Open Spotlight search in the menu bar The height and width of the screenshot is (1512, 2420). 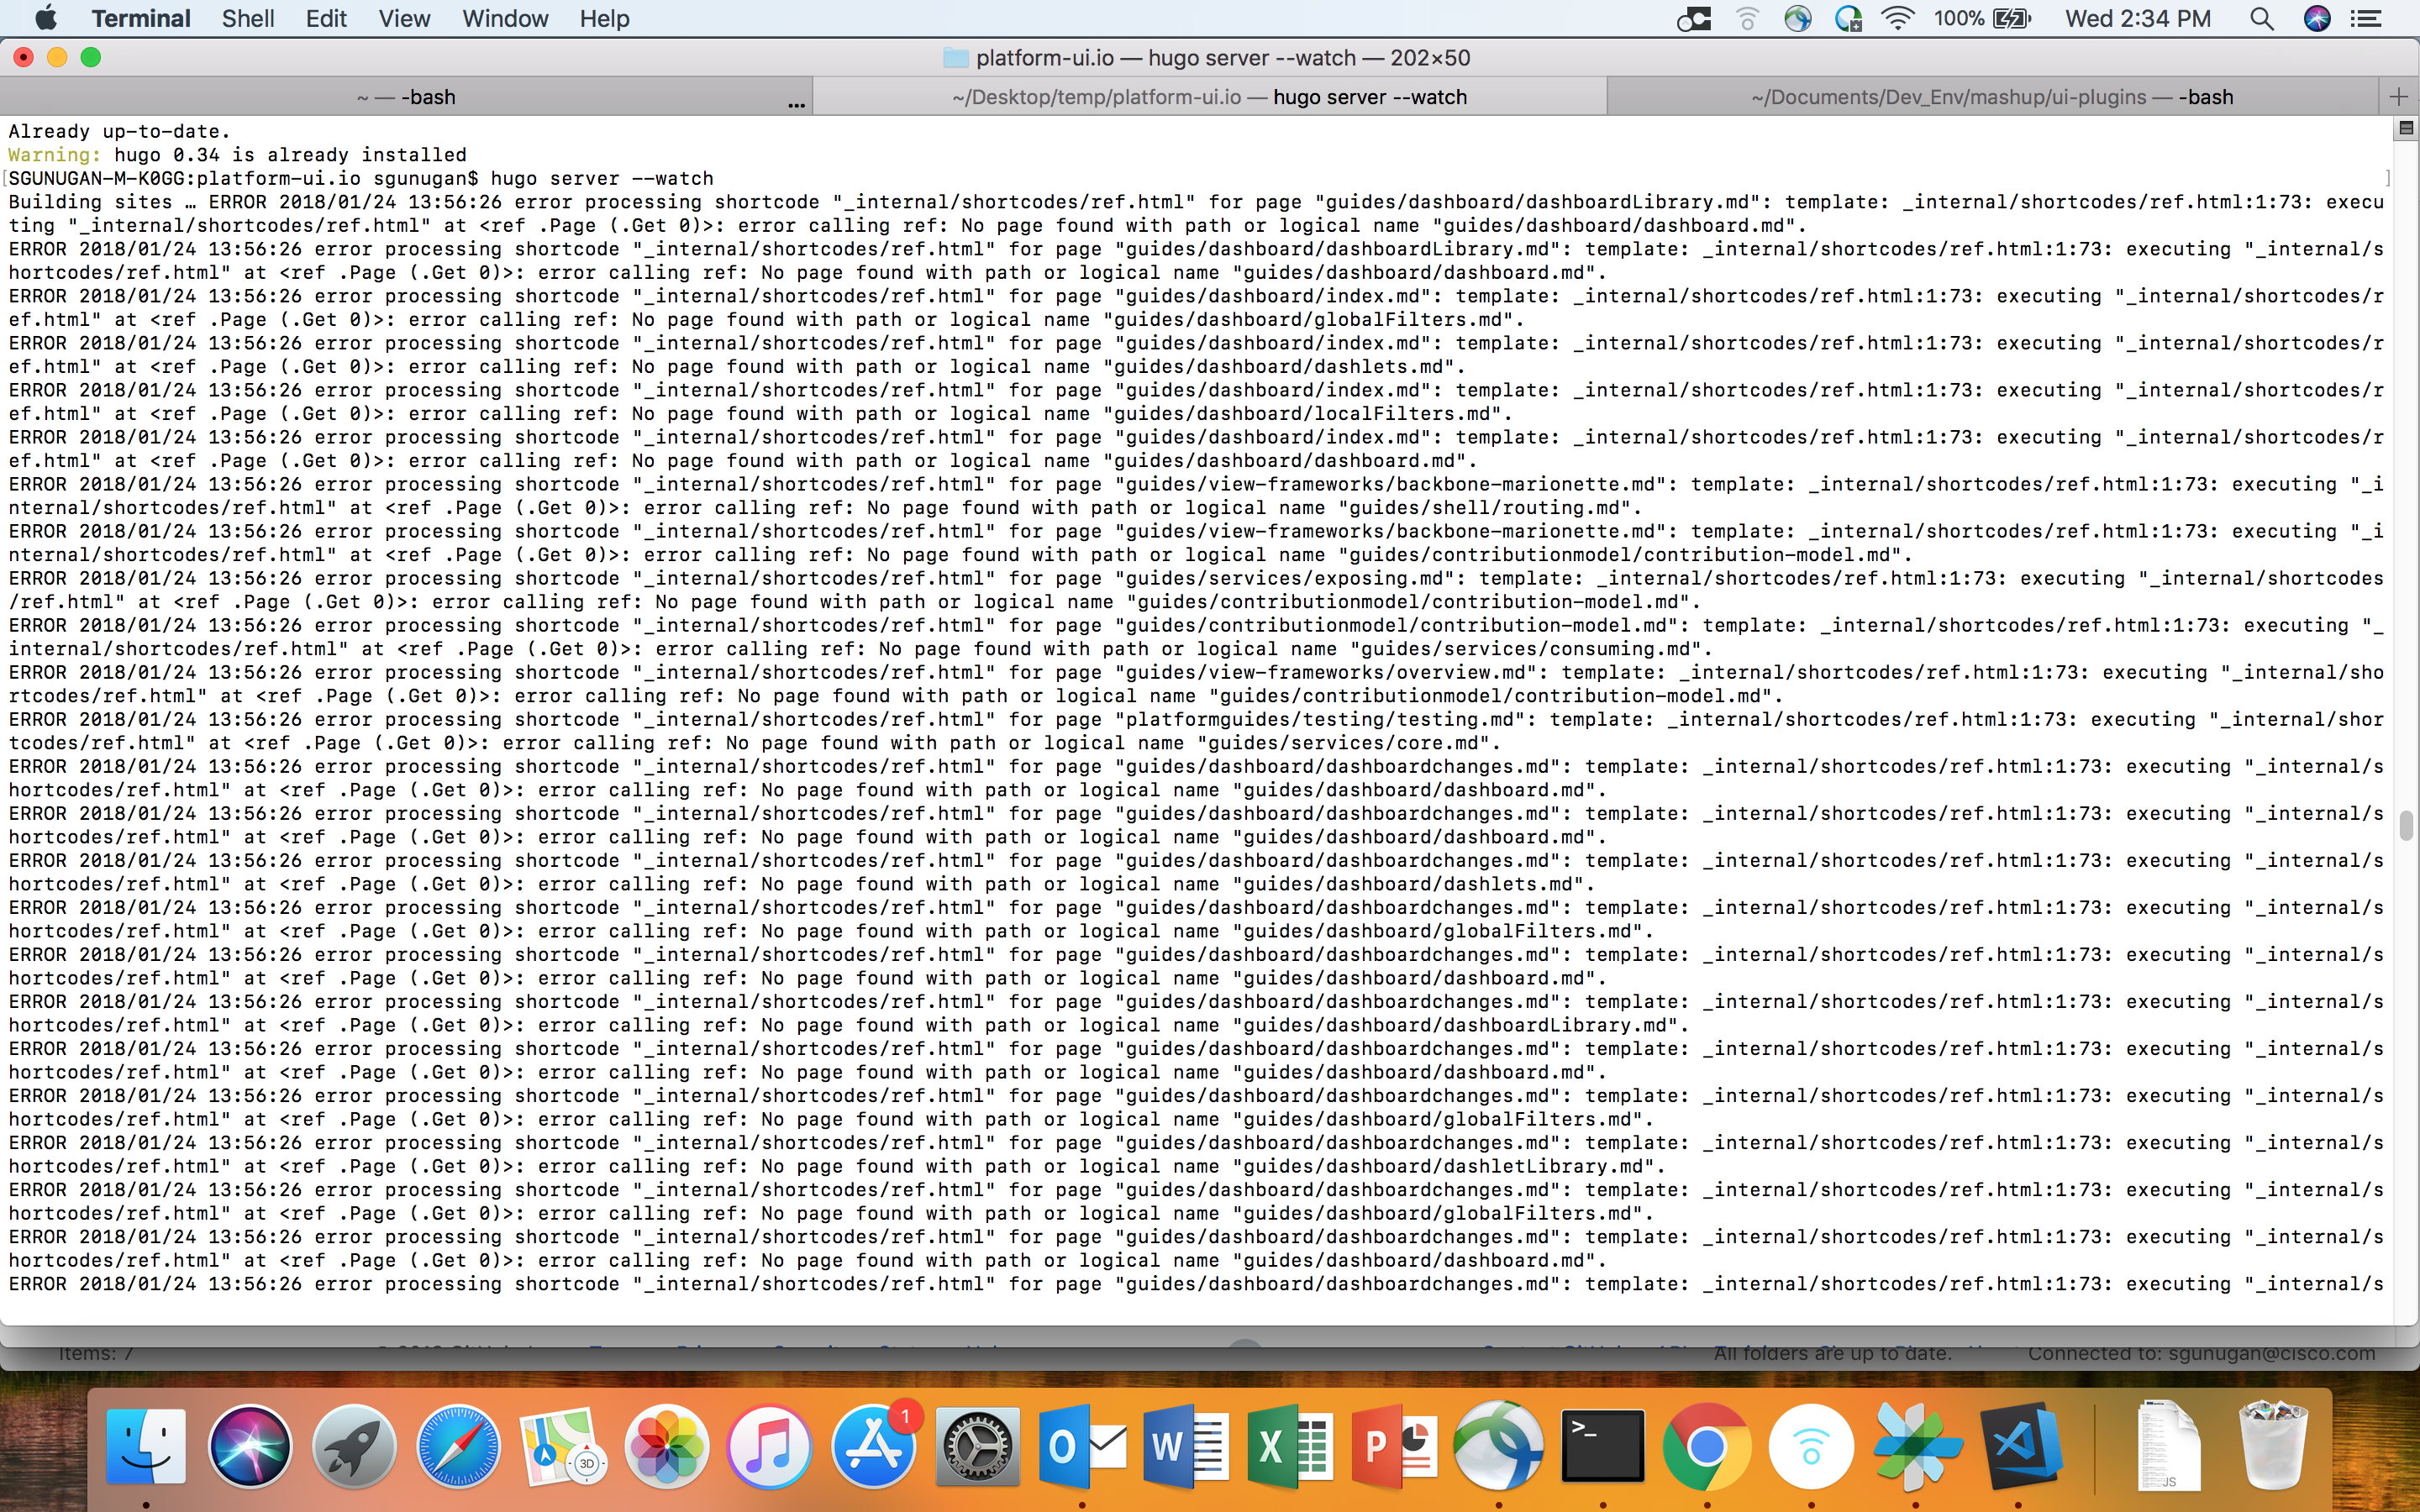pyautogui.click(x=2261, y=18)
